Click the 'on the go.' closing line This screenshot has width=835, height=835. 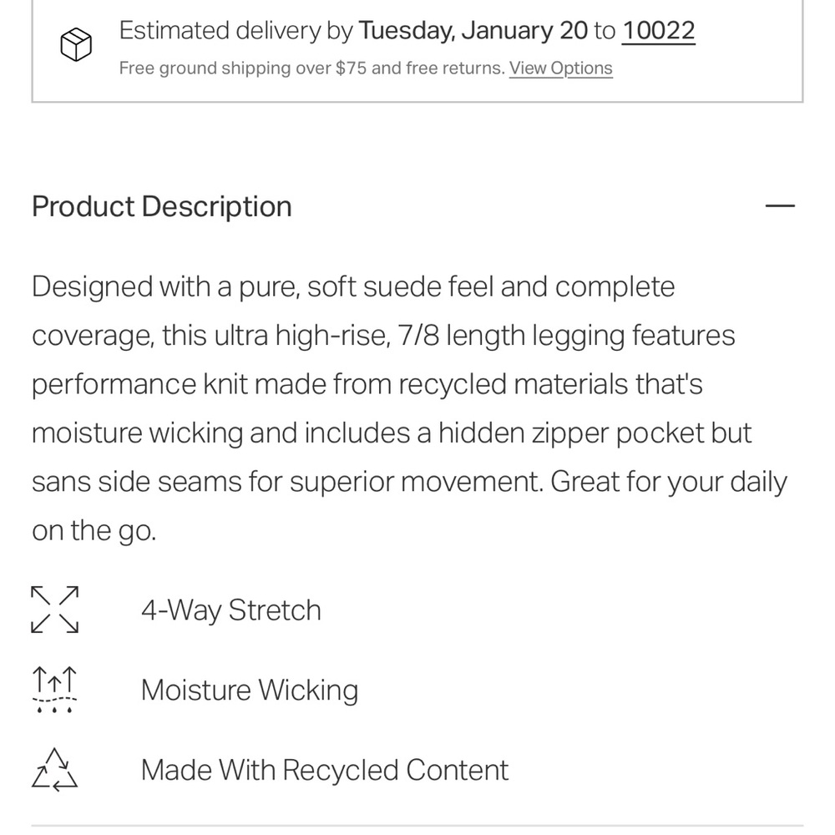pyautogui.click(x=94, y=531)
